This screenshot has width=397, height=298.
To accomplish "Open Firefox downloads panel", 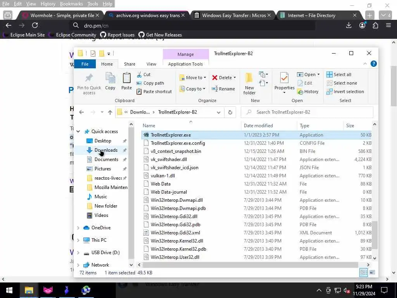I will [349, 25].
